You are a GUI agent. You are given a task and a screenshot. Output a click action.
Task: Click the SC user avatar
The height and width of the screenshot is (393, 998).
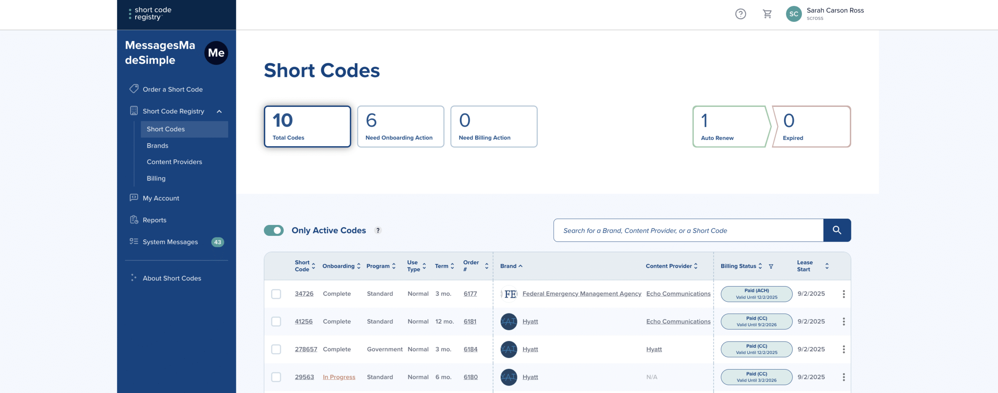(793, 14)
